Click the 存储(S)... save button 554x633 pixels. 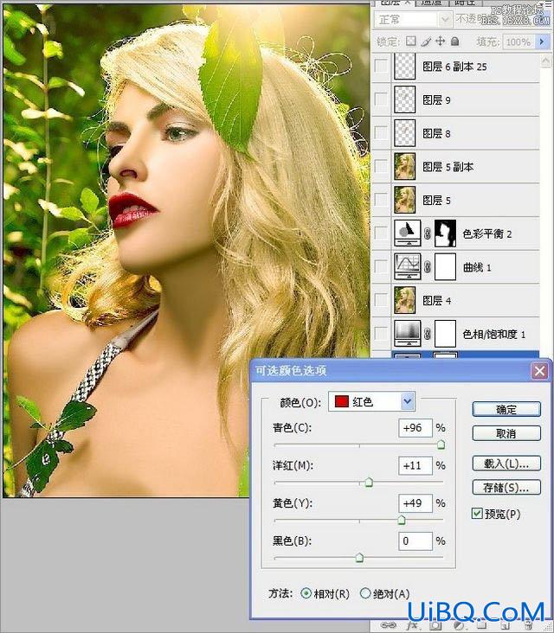pyautogui.click(x=506, y=487)
